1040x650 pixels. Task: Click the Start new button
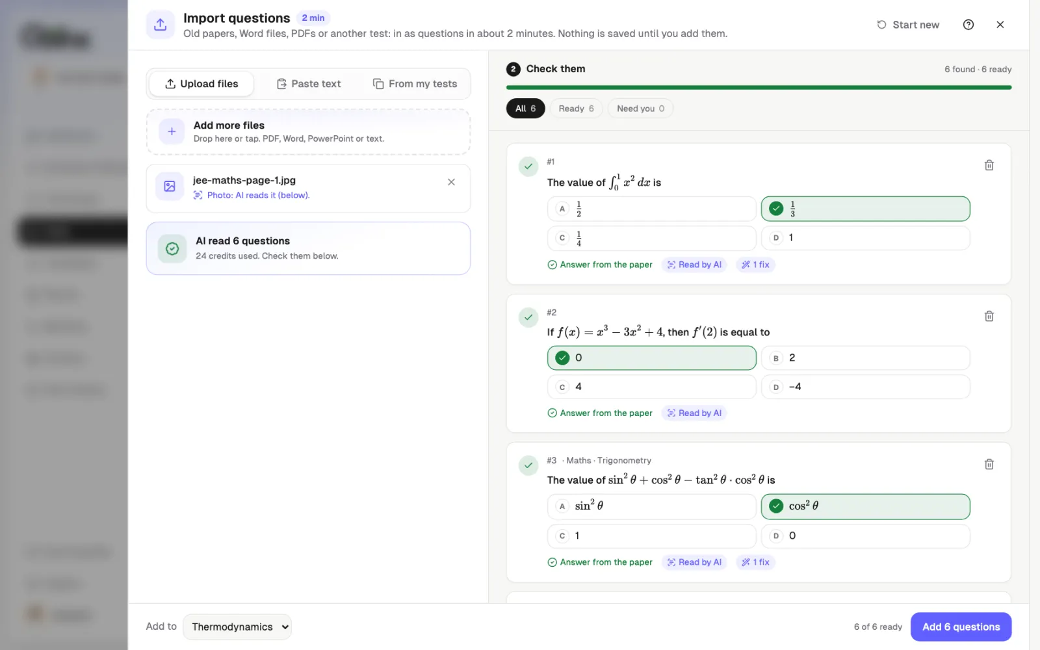(x=908, y=25)
